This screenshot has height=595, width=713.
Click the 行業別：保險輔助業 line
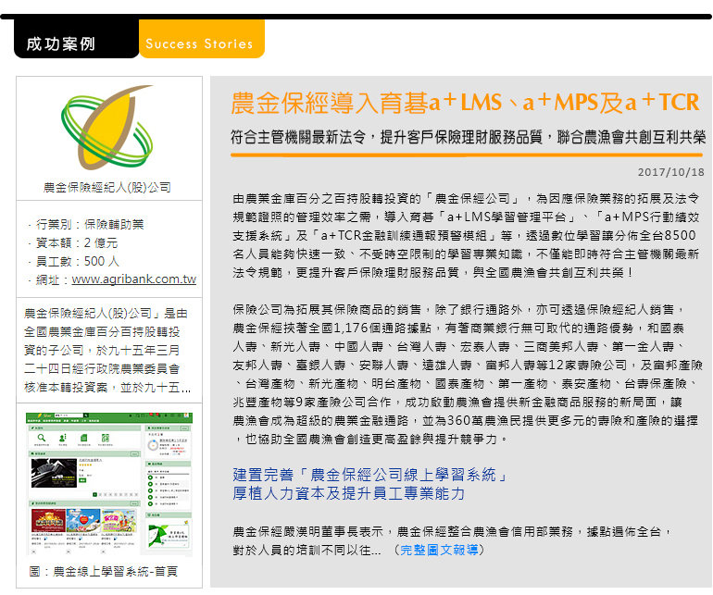point(85,224)
